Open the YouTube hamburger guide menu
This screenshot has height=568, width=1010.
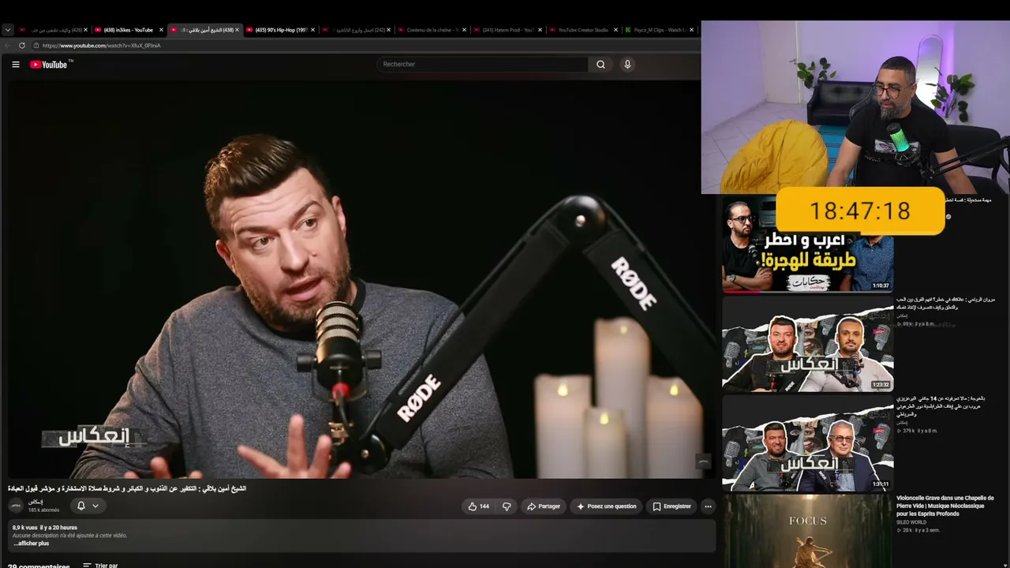tap(15, 65)
